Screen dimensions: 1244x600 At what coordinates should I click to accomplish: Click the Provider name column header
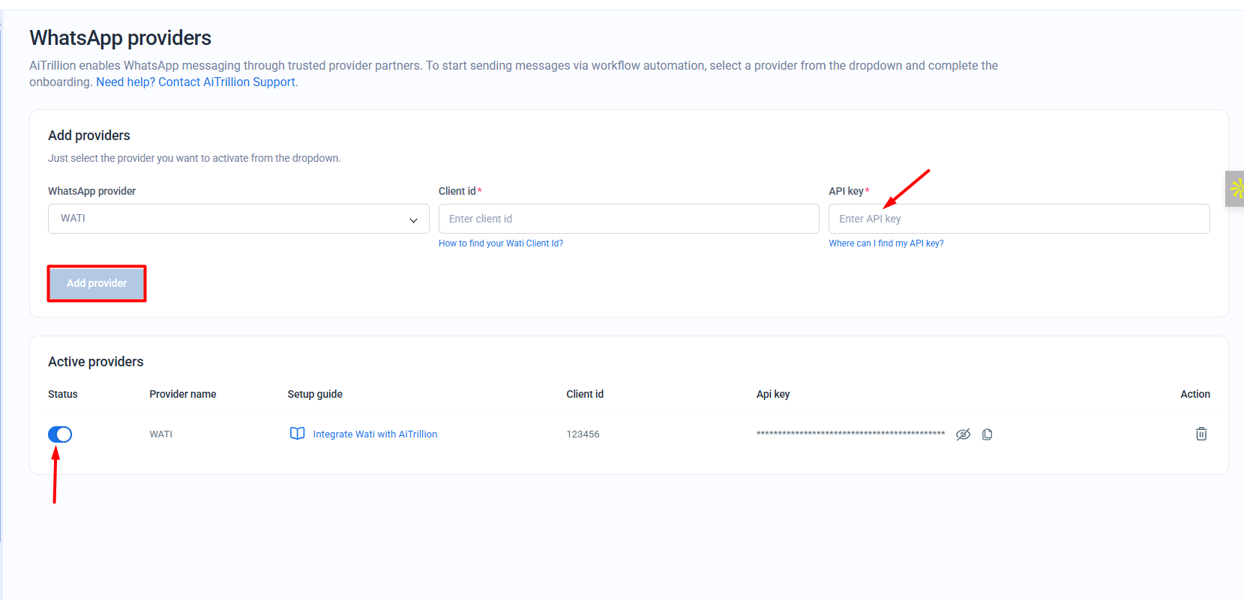point(182,394)
